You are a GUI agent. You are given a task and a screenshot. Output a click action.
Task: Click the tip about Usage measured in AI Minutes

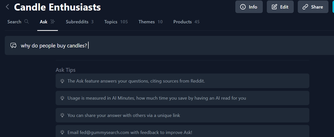click(x=182, y=98)
